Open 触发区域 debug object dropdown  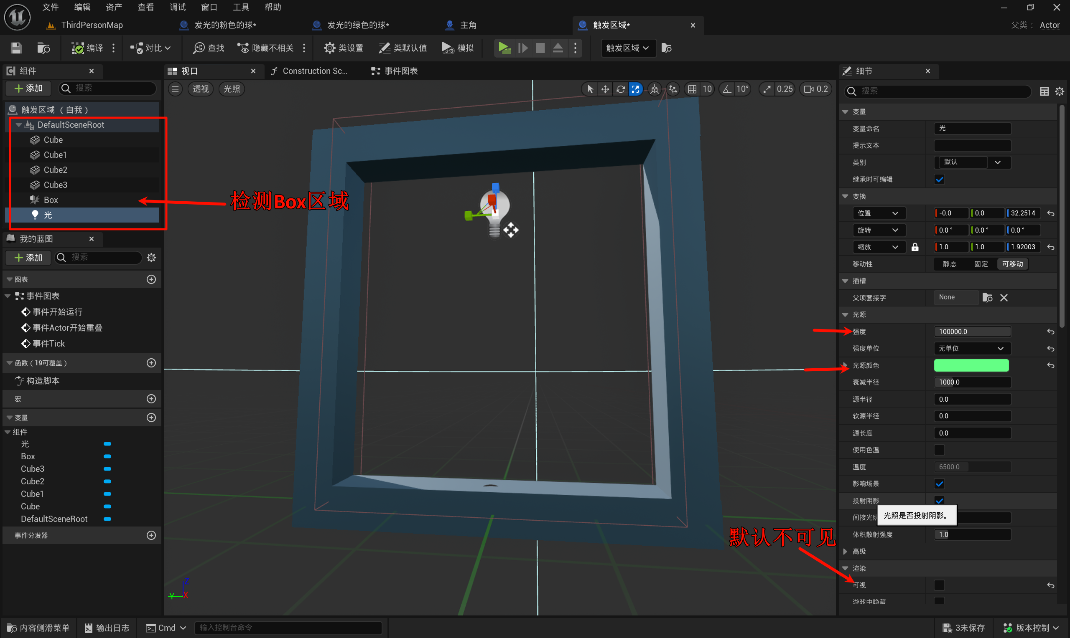click(x=628, y=48)
